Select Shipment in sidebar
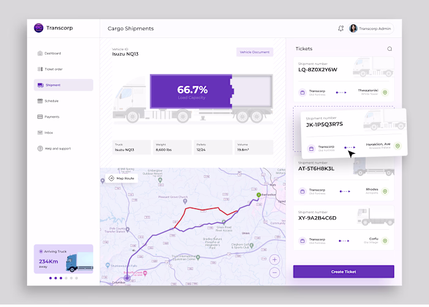This screenshot has height=307, width=429. 64,85
